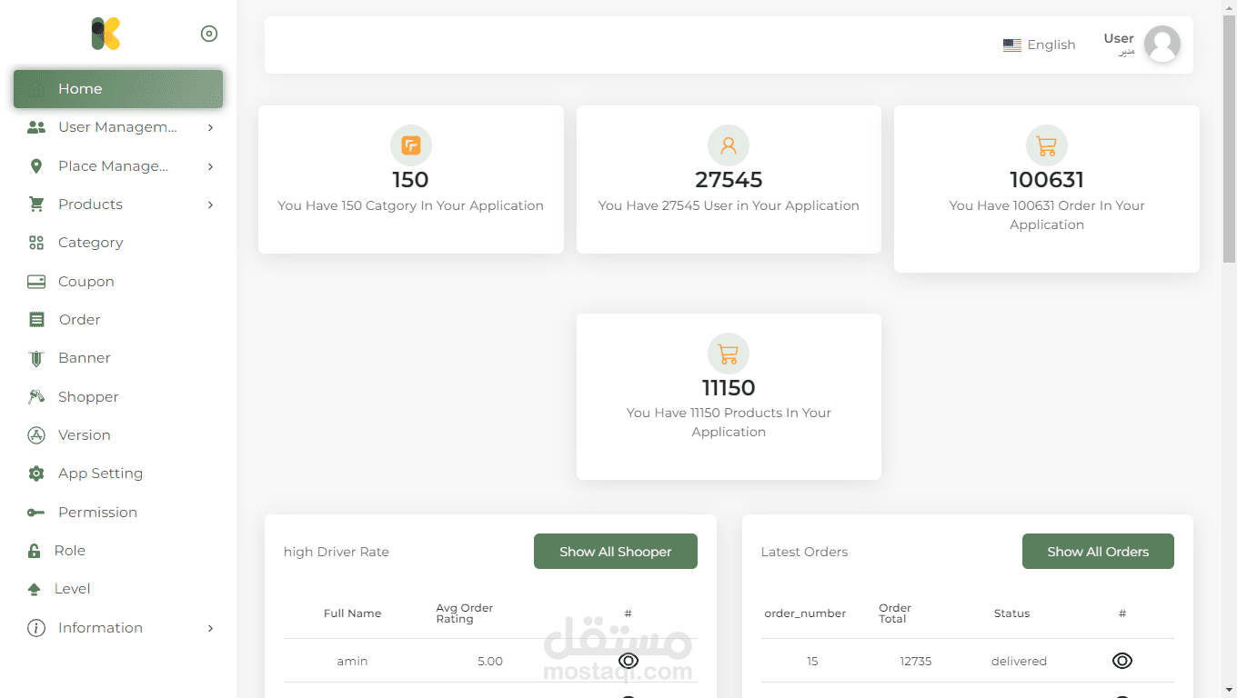
Task: Click the Home icon in sidebar
Action: coord(36,89)
